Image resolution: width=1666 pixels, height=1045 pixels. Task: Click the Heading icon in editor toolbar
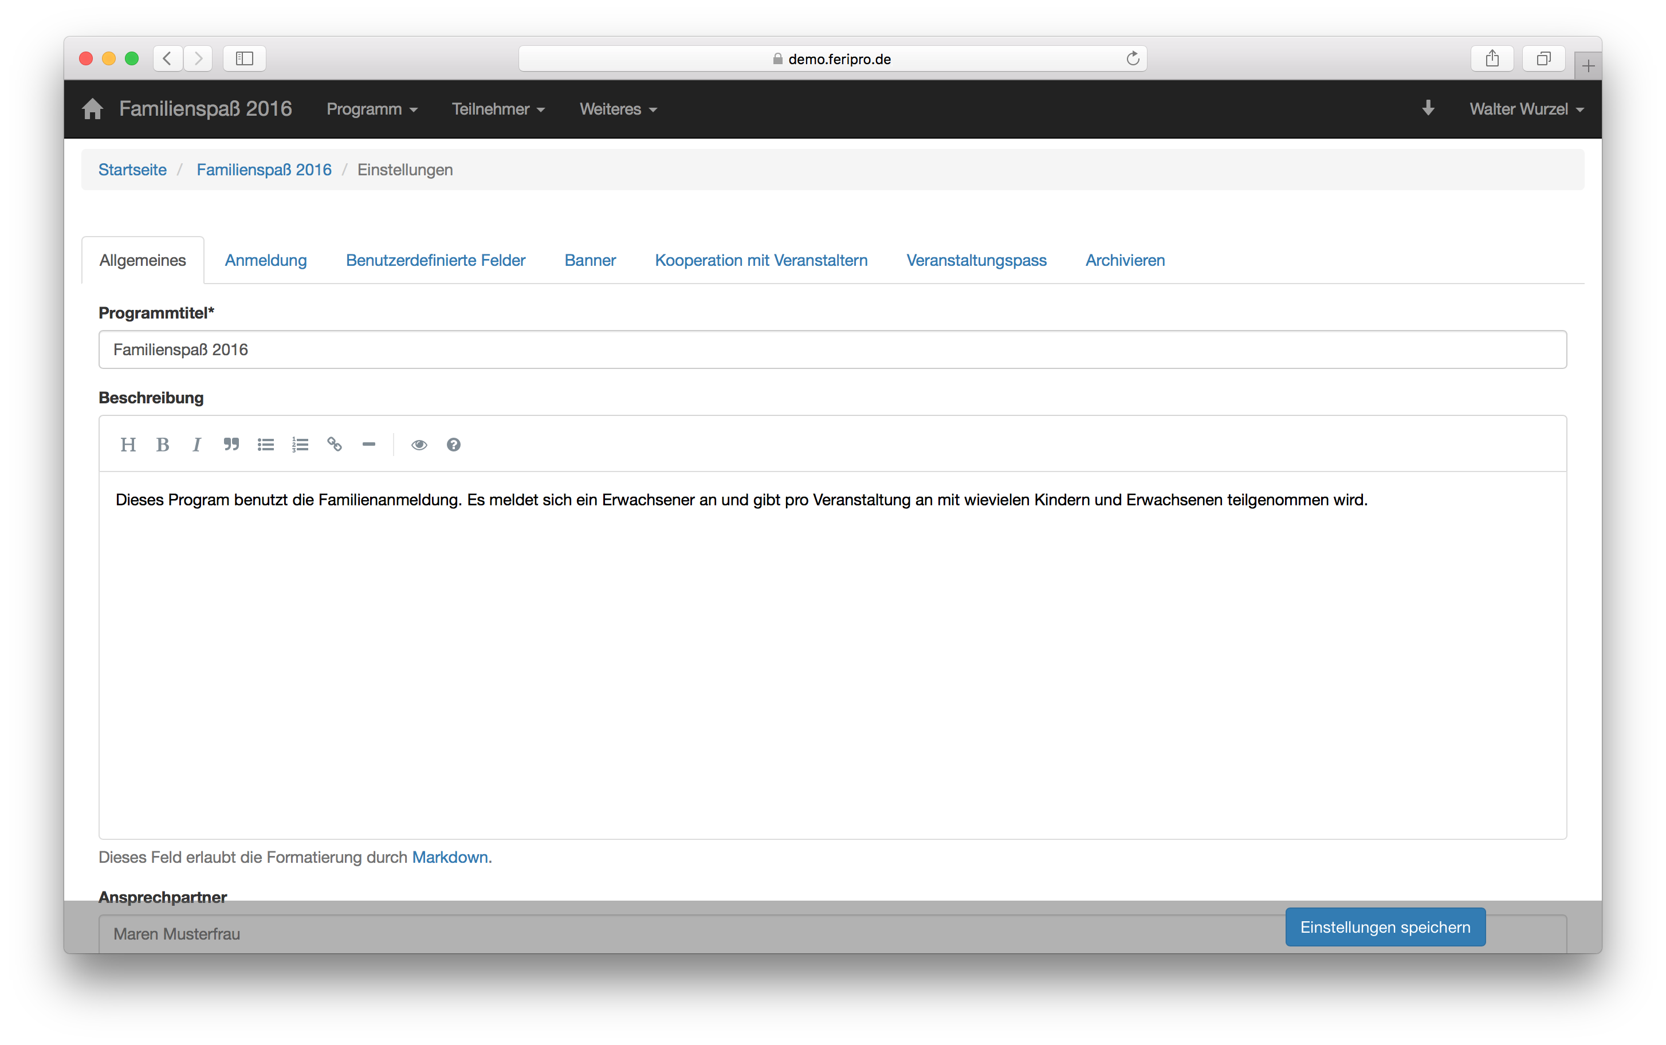click(128, 445)
